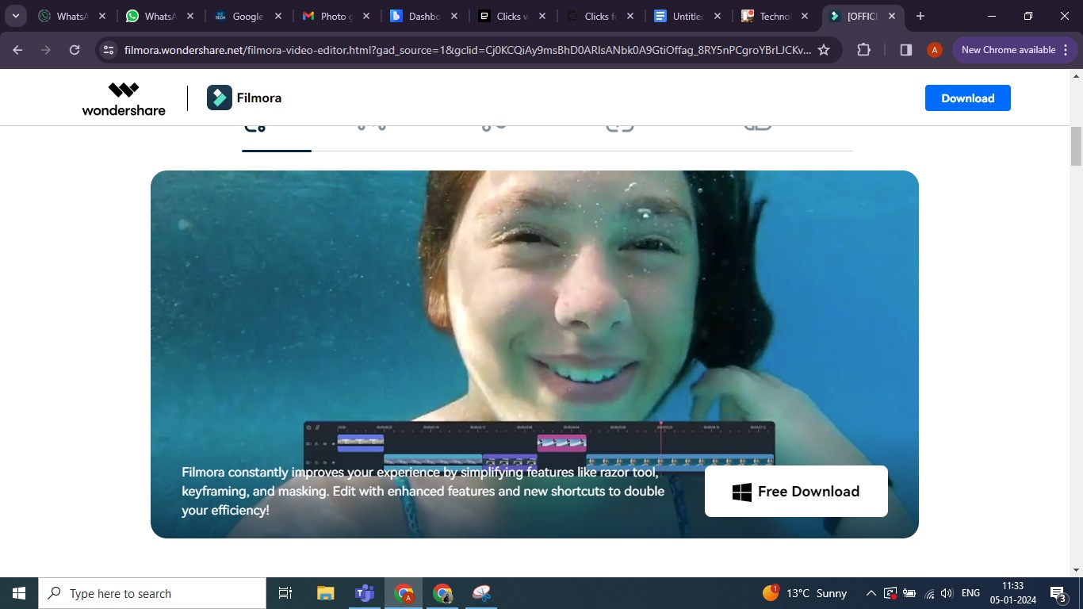The image size is (1083, 609).
Task: Open the Chrome side panel
Action: click(x=906, y=50)
